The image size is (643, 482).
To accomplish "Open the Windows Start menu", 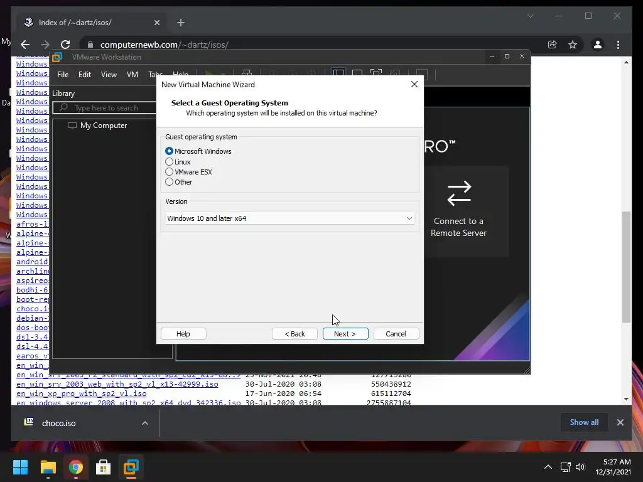I will (x=20, y=467).
